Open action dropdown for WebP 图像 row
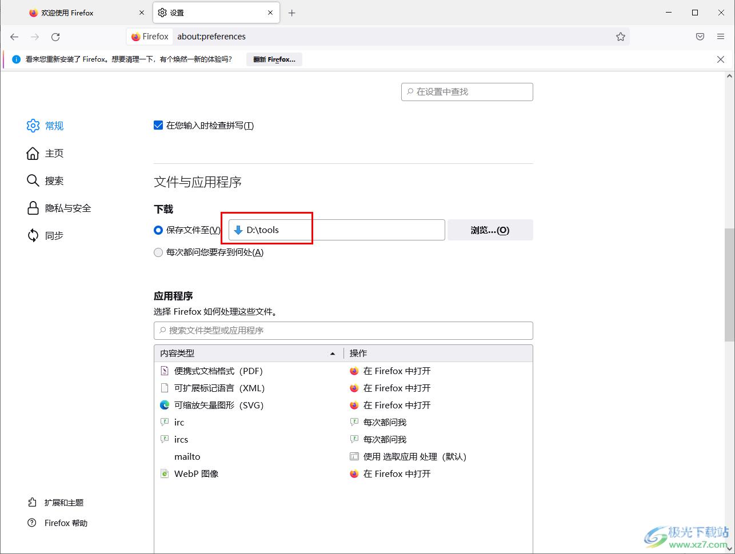The image size is (735, 554). [x=438, y=474]
